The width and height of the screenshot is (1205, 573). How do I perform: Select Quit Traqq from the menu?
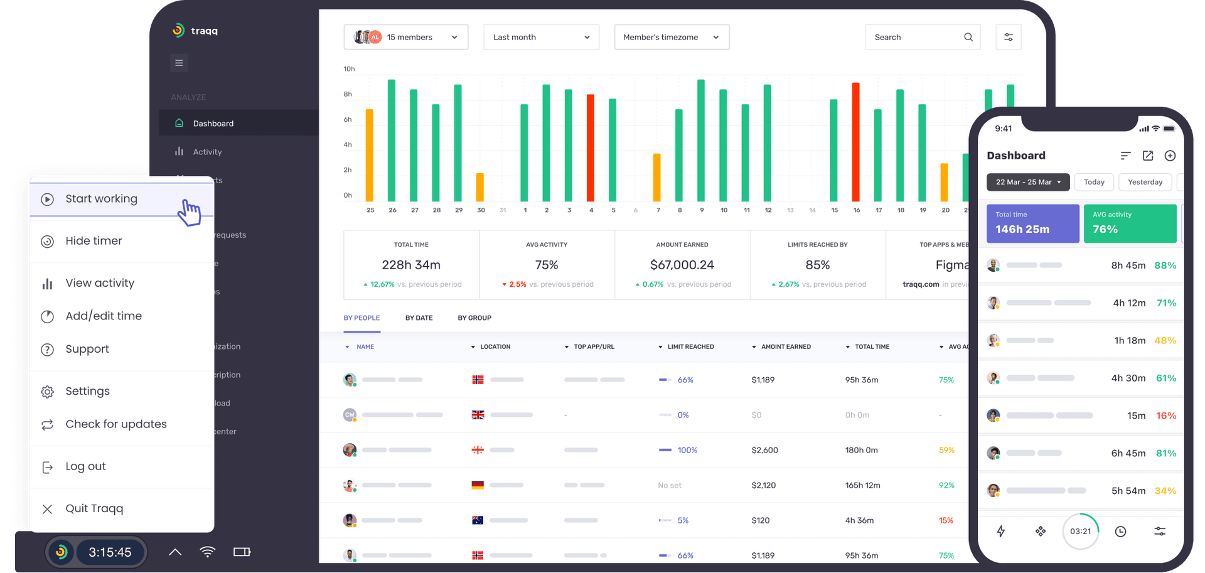point(94,508)
